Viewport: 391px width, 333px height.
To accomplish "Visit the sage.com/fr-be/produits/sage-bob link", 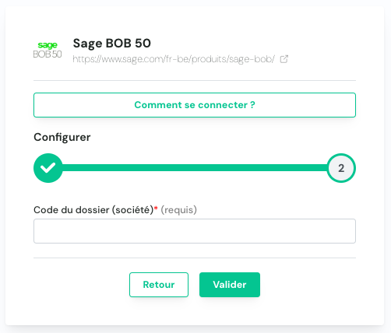I will click(x=174, y=59).
